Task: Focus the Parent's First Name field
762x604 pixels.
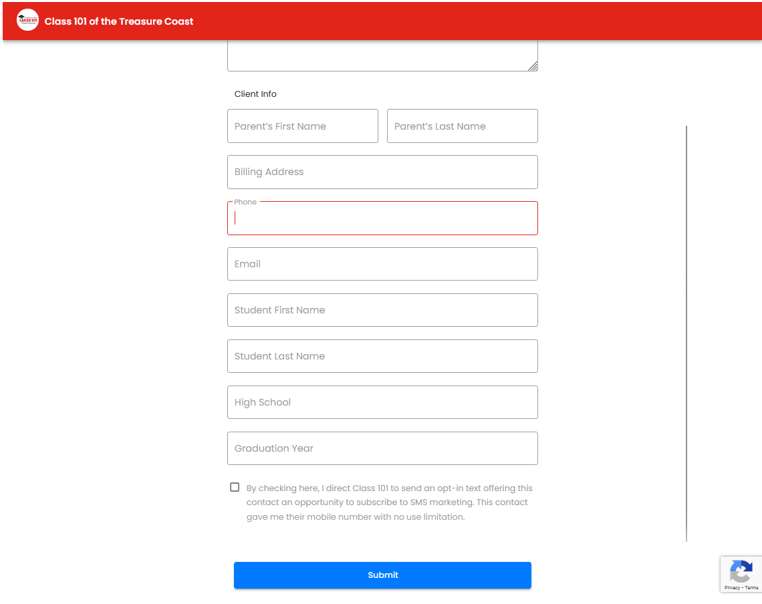Action: [x=302, y=126]
